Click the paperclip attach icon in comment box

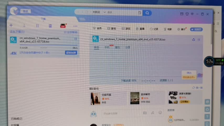tap(153, 113)
